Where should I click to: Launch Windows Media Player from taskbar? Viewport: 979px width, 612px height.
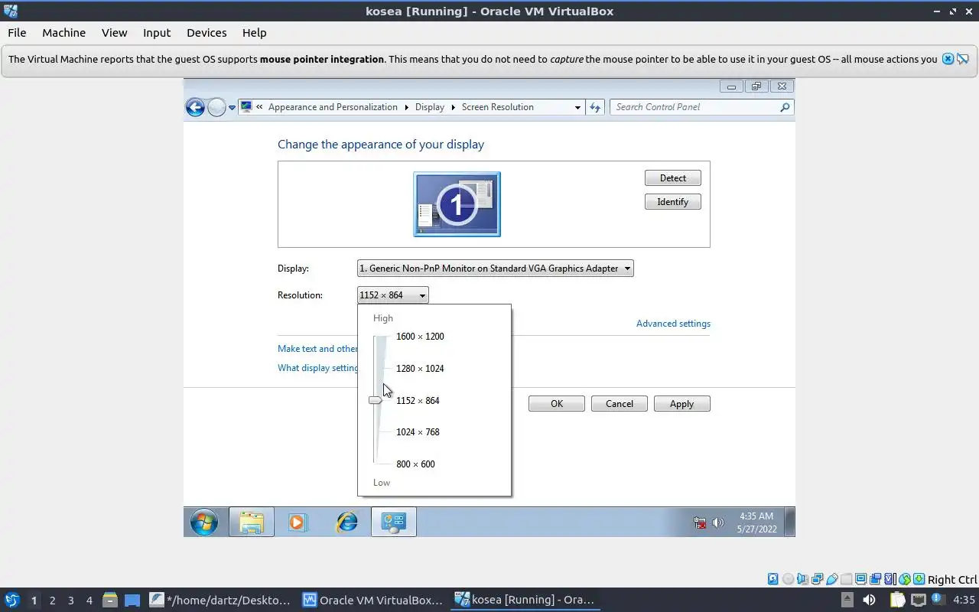tap(298, 522)
